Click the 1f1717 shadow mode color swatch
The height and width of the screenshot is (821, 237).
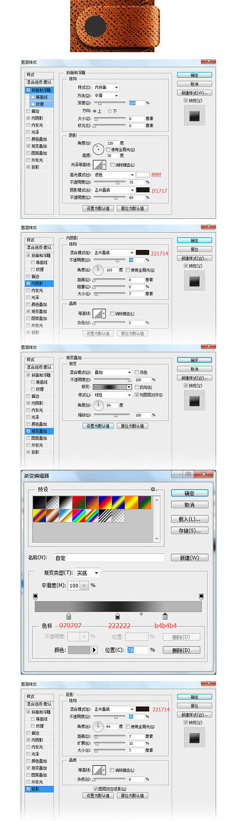143,190
